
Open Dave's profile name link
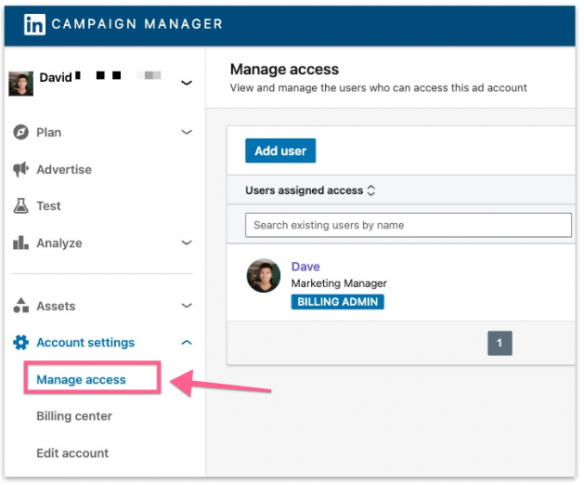pyautogui.click(x=305, y=267)
